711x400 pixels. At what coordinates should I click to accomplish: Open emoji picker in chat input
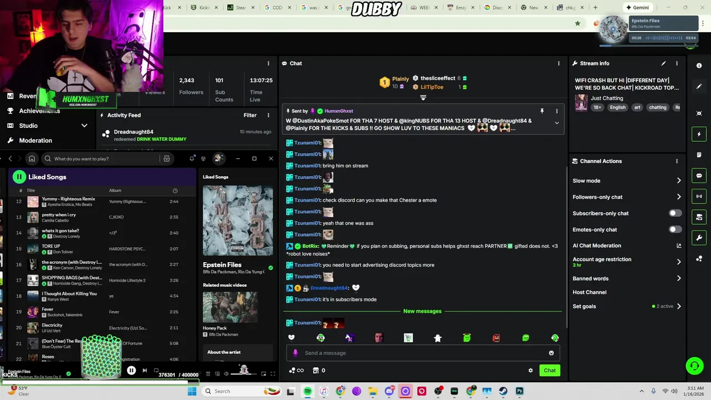[x=551, y=353]
